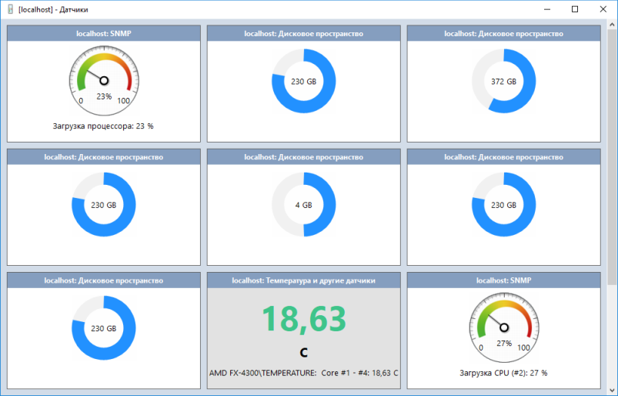Click the 230 GB donut in the top row
Viewport: 618px width, 396px height.
[303, 81]
